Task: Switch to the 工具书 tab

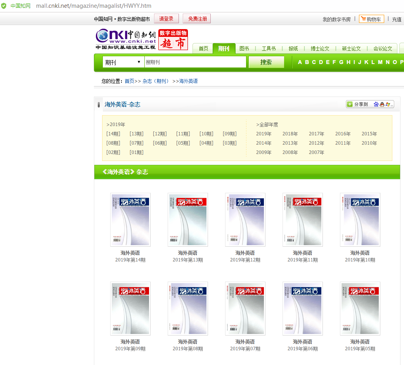Action: pos(269,48)
